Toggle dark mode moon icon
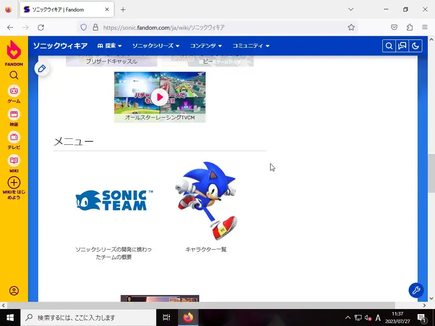 [x=415, y=46]
